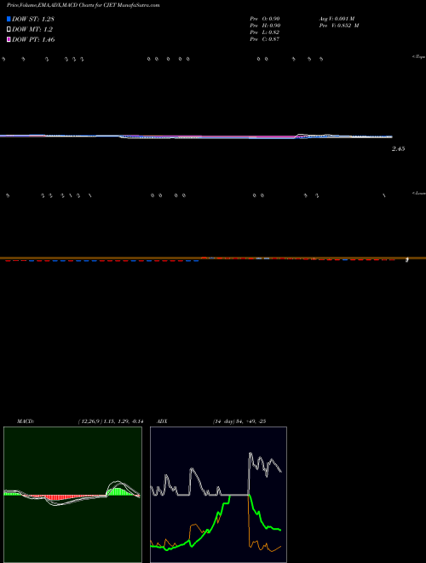
Task: Click the EMA price line in main chart
Action: 196,136
